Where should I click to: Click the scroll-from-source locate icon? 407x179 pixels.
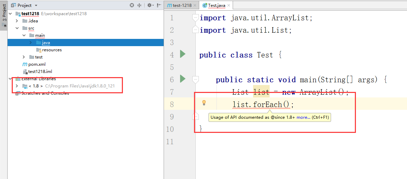[132, 5]
